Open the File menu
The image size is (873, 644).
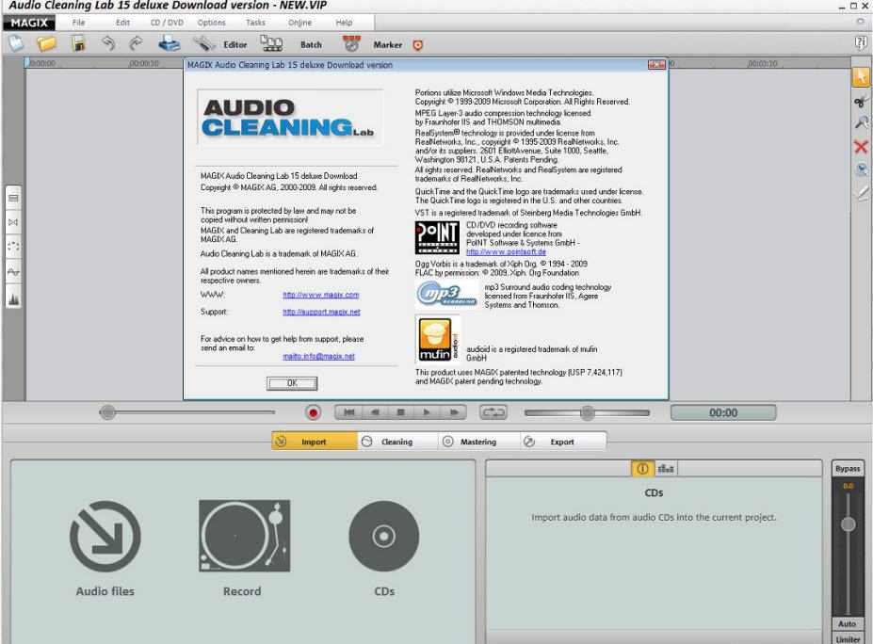[x=78, y=23]
